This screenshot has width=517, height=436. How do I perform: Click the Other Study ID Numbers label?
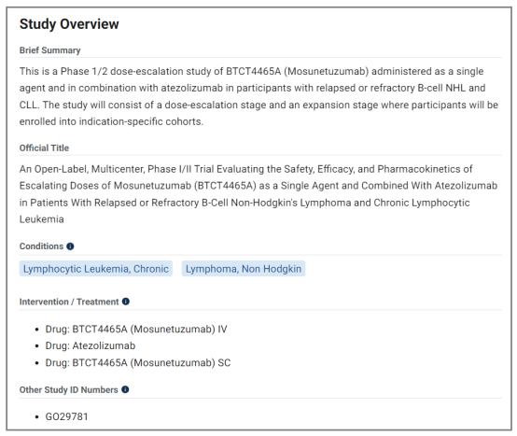(x=68, y=390)
